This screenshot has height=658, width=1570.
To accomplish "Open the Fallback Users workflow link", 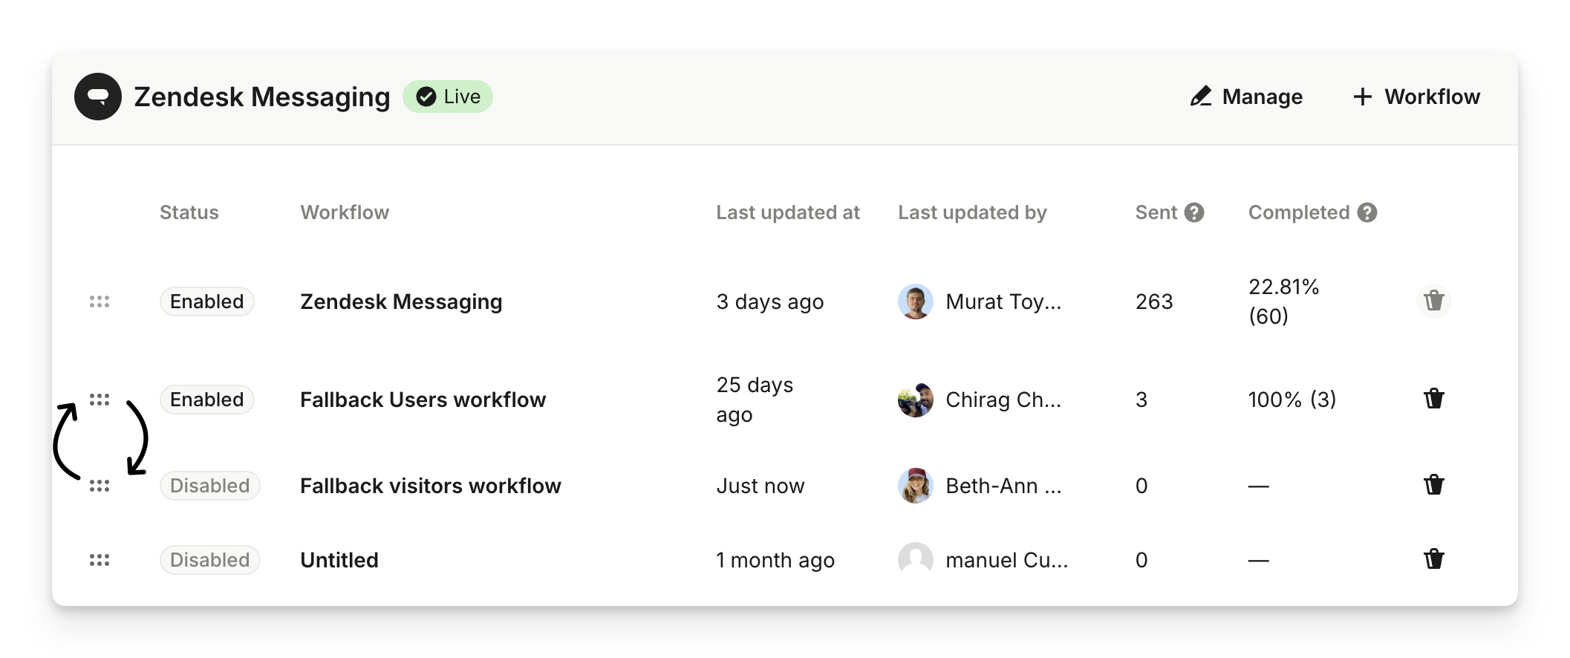I will 423,400.
